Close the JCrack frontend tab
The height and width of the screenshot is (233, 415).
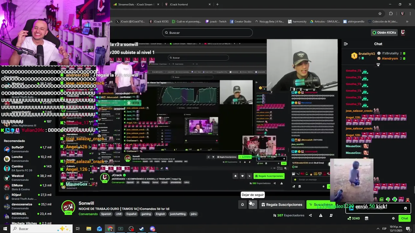tap(210, 5)
